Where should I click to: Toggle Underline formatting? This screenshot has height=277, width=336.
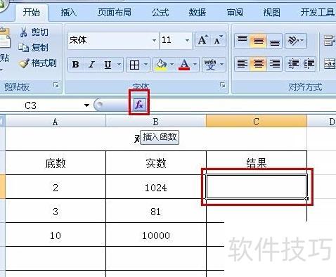[108, 65]
